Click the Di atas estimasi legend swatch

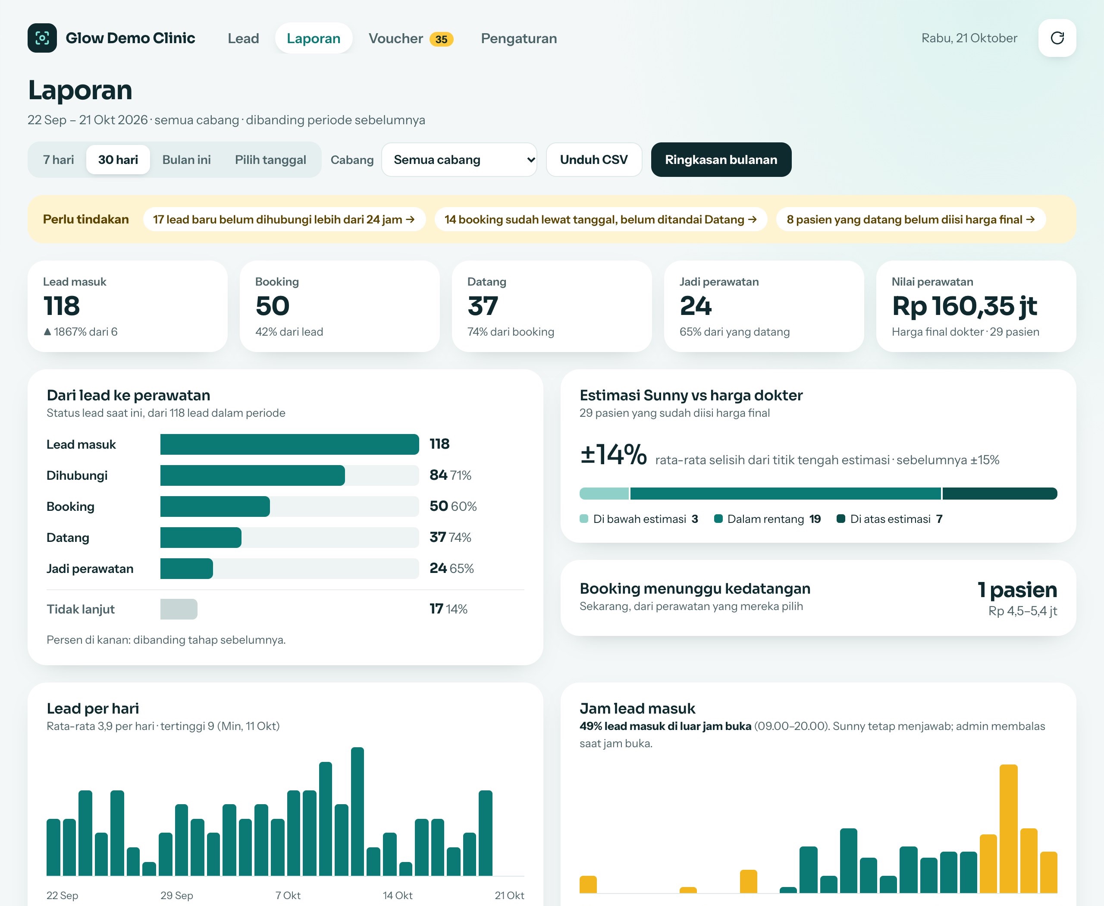841,519
